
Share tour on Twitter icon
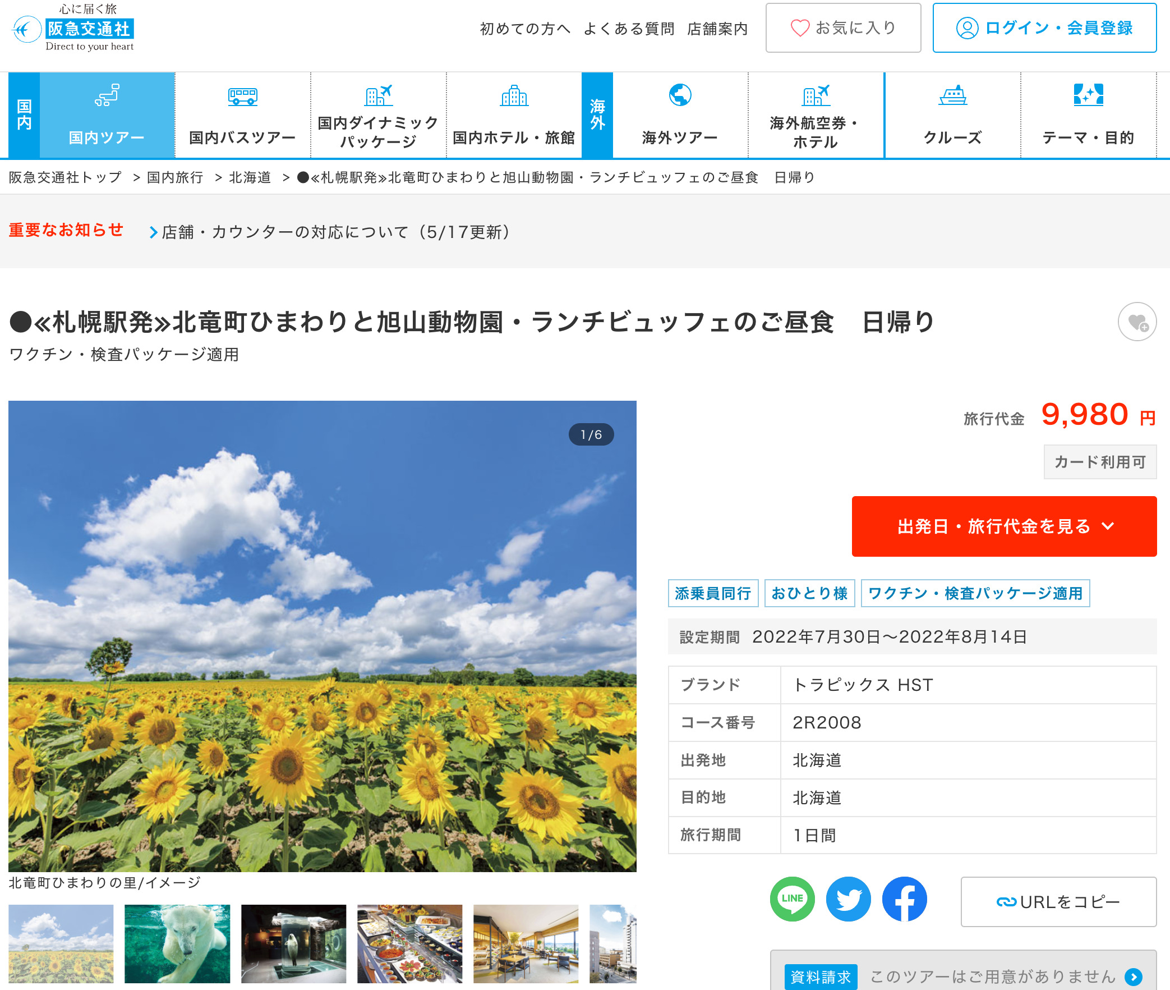pos(848,899)
